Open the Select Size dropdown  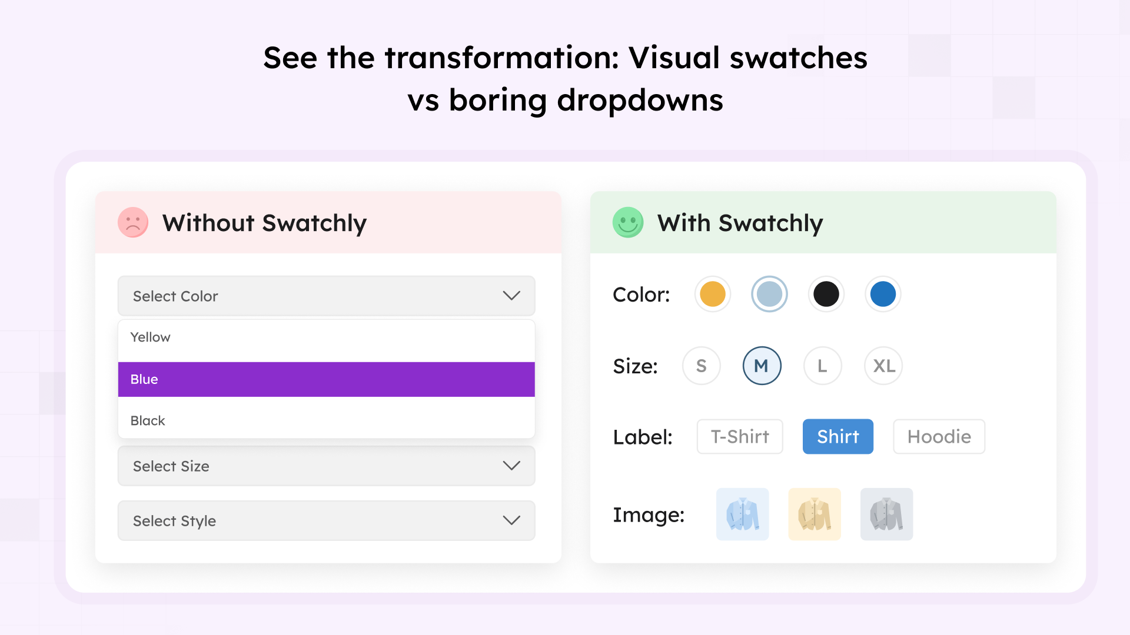click(x=326, y=466)
